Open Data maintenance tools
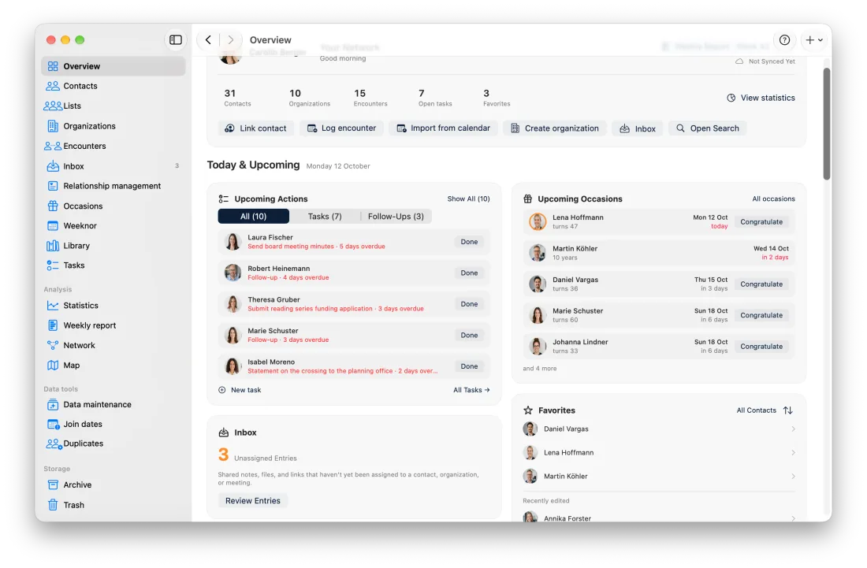The image size is (867, 568). pos(113,404)
